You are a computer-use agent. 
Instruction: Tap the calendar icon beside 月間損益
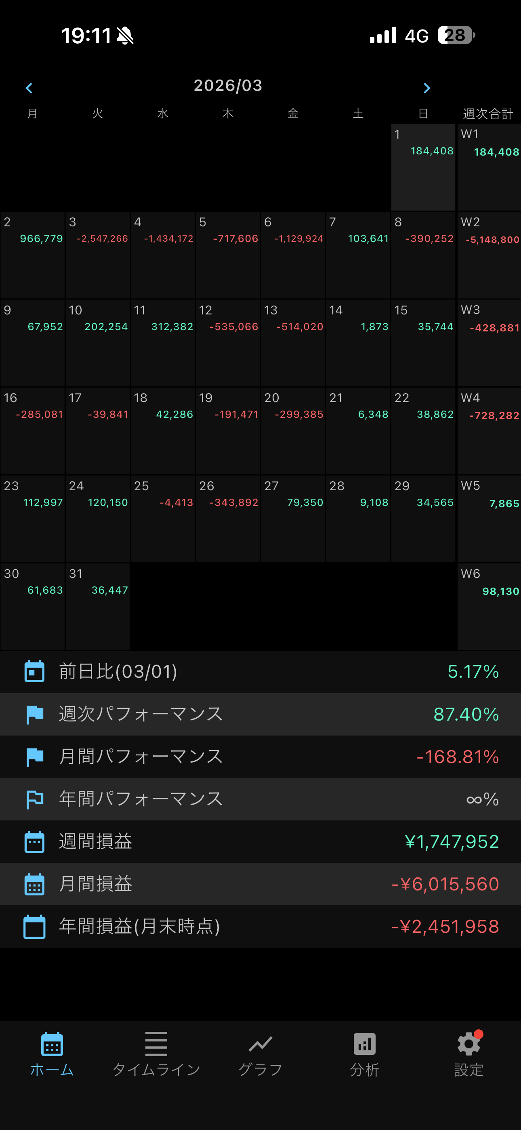pos(34,884)
